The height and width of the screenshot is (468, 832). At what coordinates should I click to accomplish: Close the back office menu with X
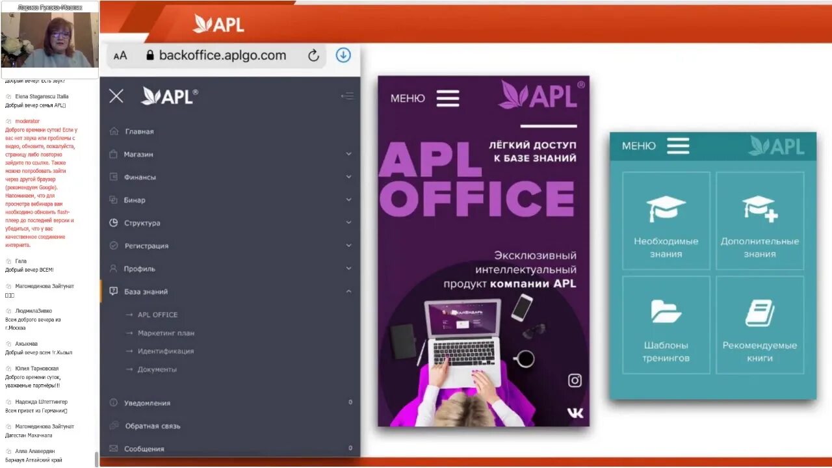(x=116, y=96)
